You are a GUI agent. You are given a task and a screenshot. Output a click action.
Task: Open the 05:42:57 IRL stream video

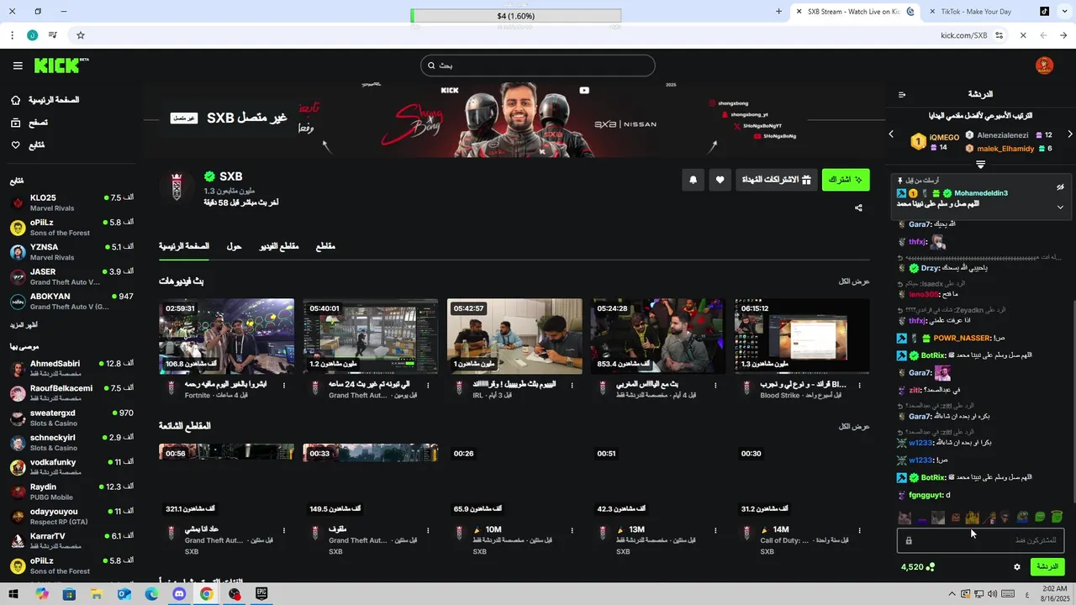(x=514, y=336)
